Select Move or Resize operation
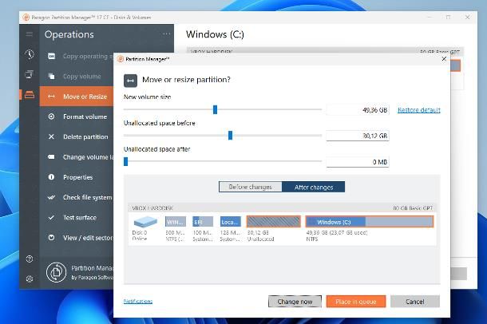The image size is (487, 324). point(76,97)
